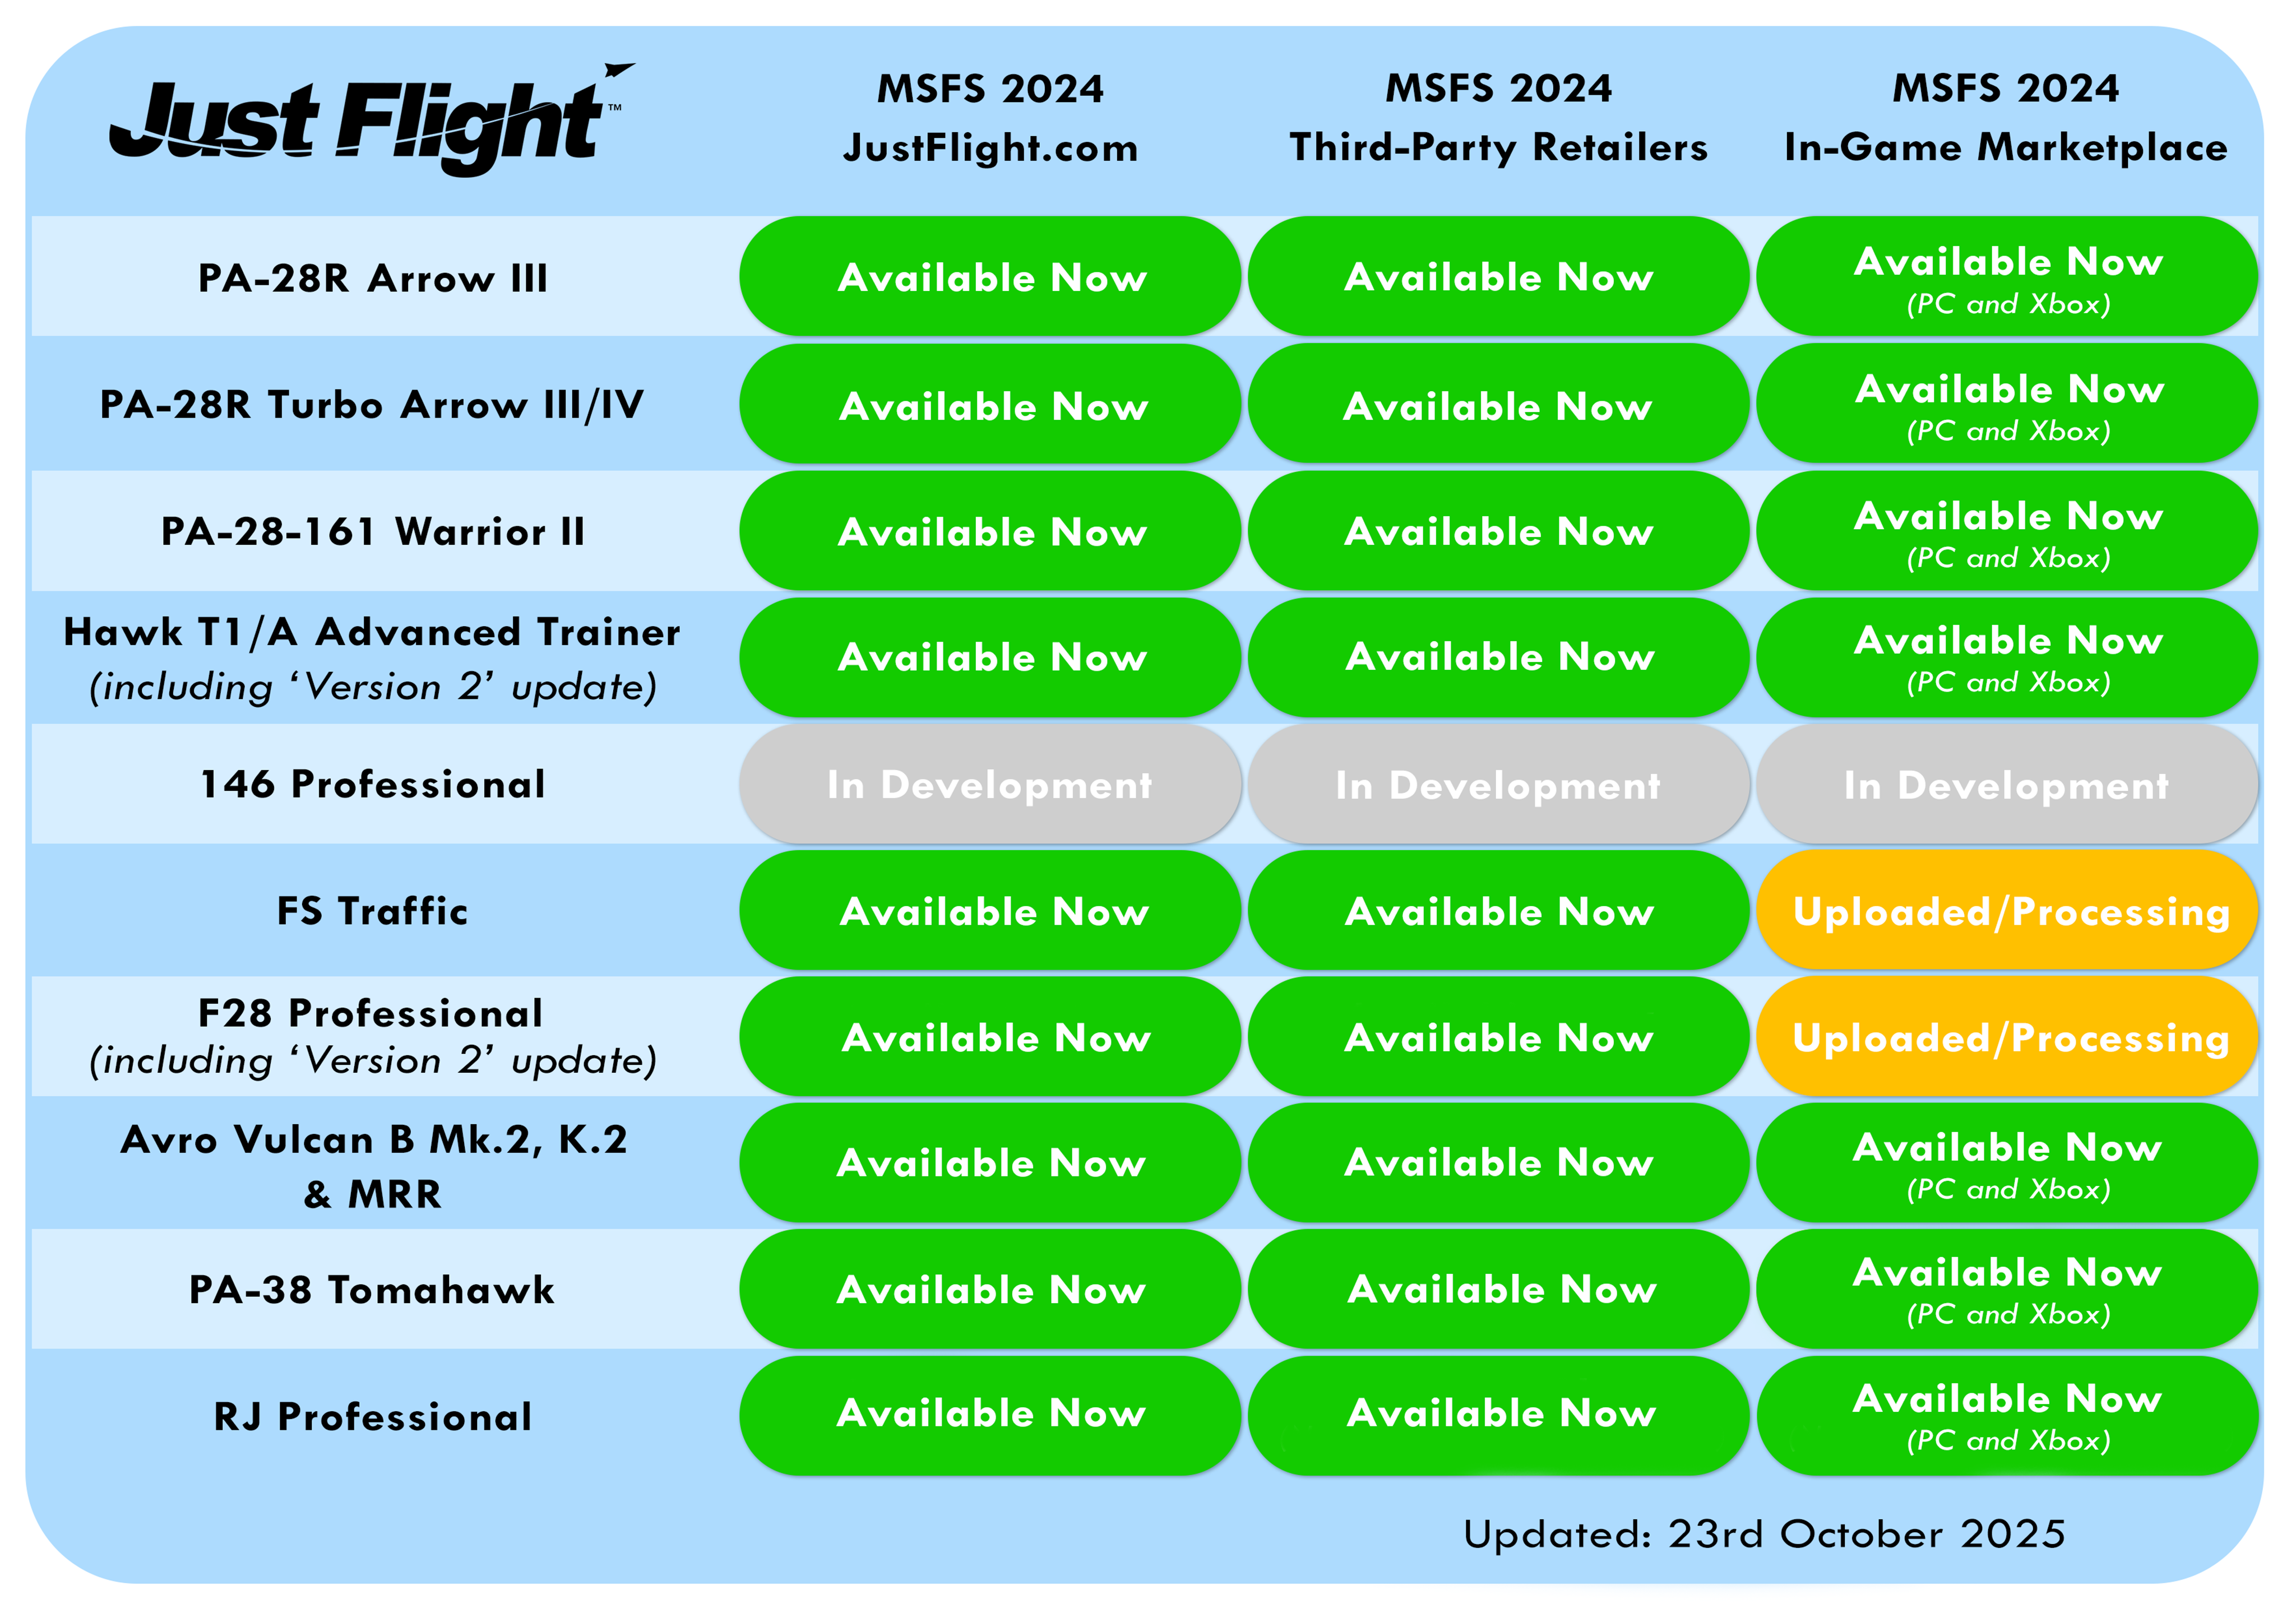Click the RJ Professional JustFlight.com Available Now pill
This screenshot has height=1613, width=2296.
tap(990, 1415)
